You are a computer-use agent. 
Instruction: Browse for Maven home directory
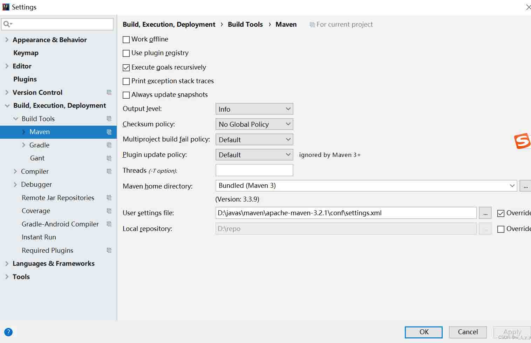(525, 186)
